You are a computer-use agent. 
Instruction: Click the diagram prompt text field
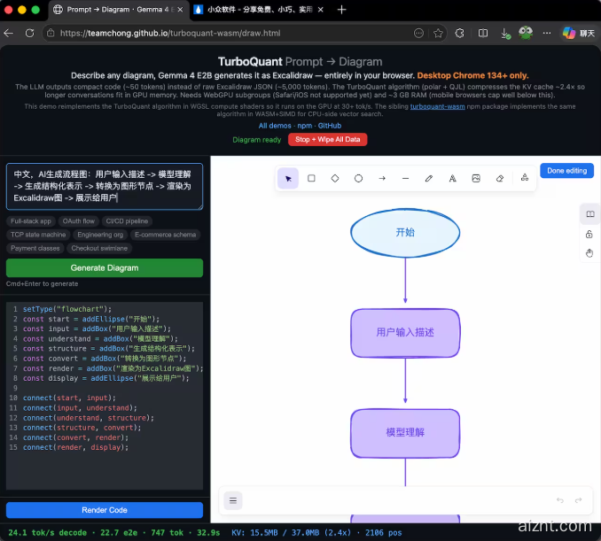coord(105,186)
